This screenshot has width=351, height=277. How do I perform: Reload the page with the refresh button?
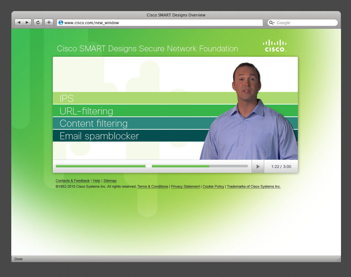coord(38,22)
